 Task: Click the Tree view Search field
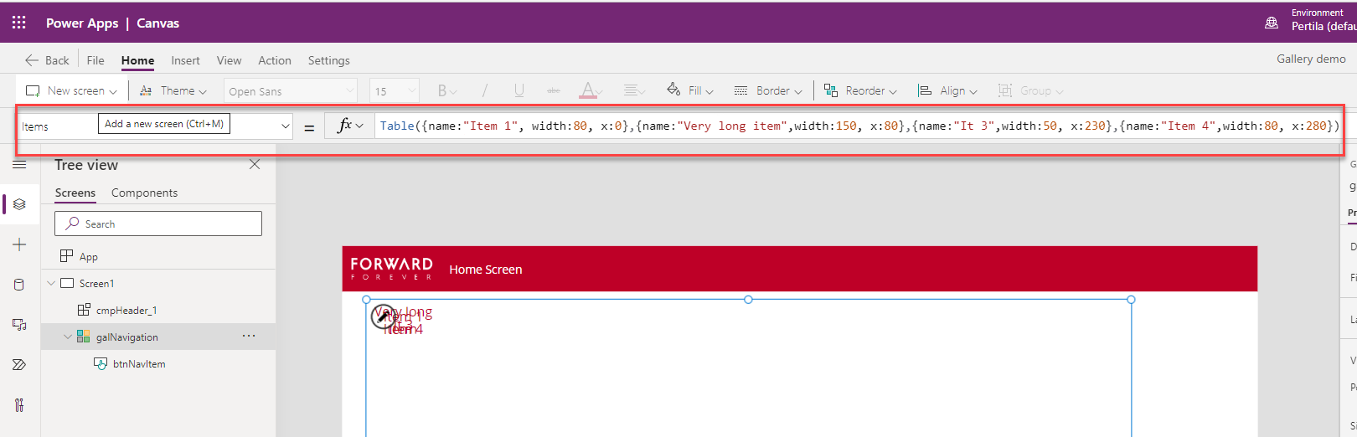point(158,224)
